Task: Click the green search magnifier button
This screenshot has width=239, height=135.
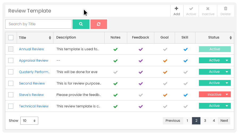Action: tap(81, 24)
